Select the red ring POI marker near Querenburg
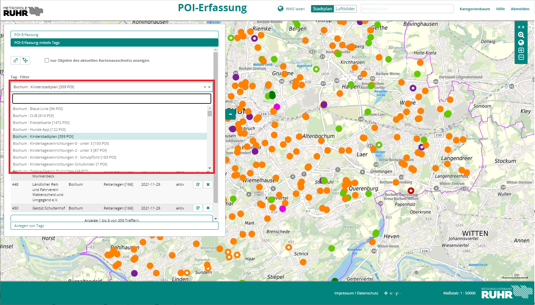Image resolution: width=535 pixels, height=305 pixels. (x=411, y=191)
